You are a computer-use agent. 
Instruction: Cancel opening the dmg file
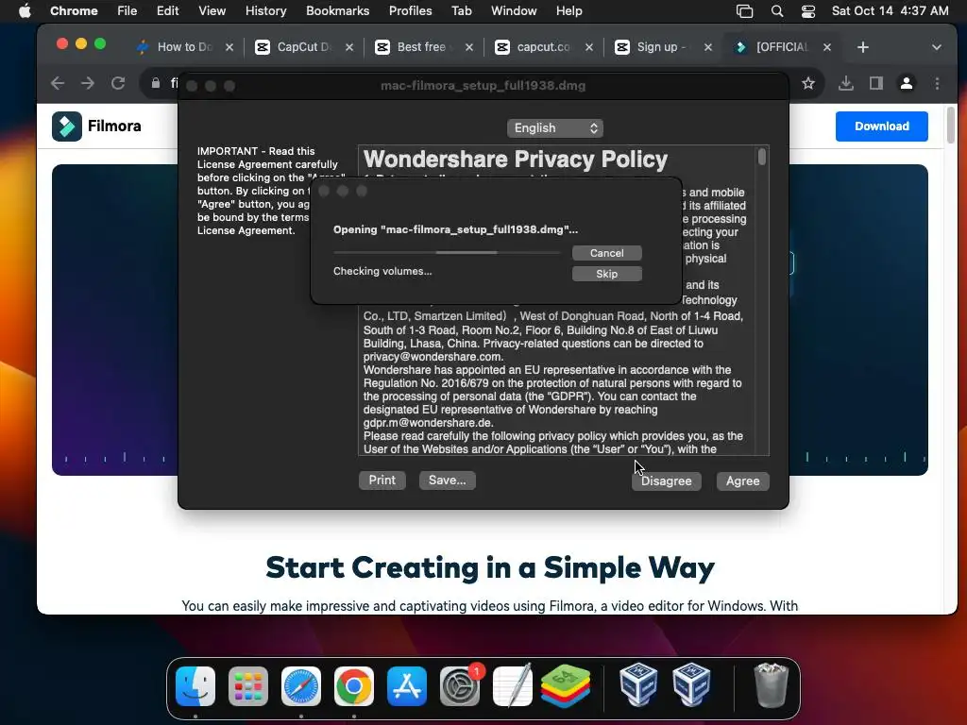point(607,253)
